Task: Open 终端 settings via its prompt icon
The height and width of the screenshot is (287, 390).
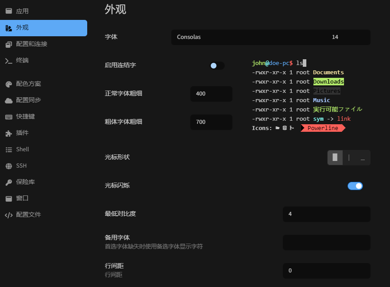Action: pos(8,61)
